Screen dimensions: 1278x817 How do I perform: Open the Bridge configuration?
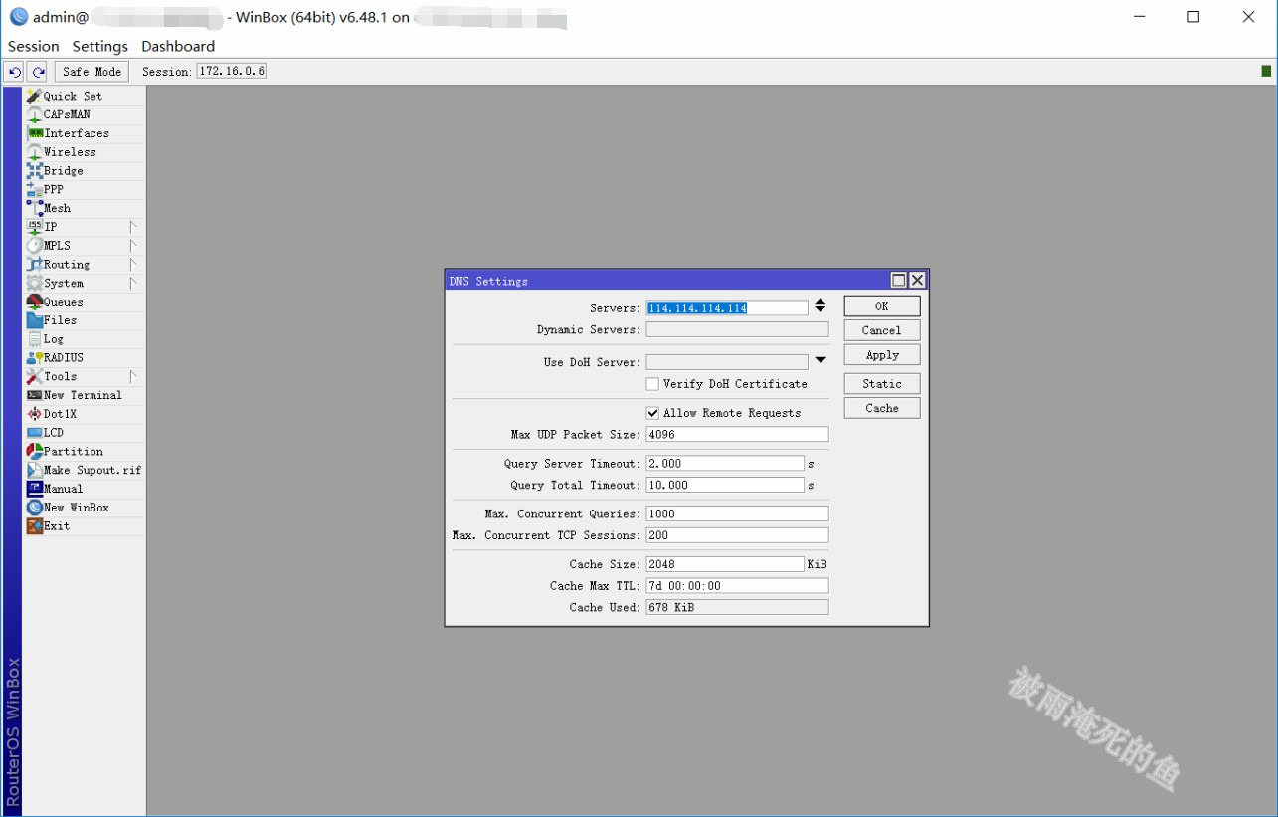coord(63,171)
